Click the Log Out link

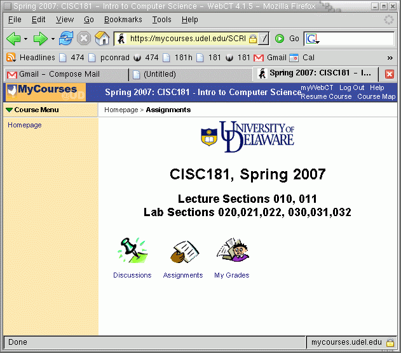pos(351,87)
